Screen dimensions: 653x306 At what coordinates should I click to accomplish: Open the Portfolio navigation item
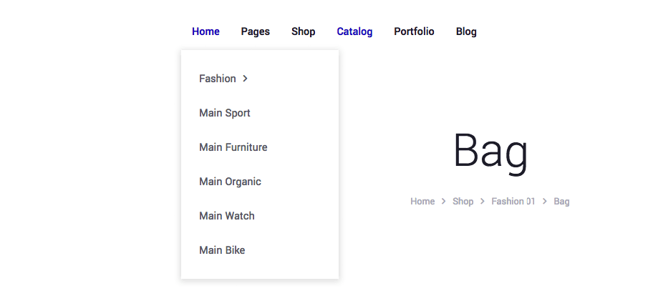(x=414, y=31)
